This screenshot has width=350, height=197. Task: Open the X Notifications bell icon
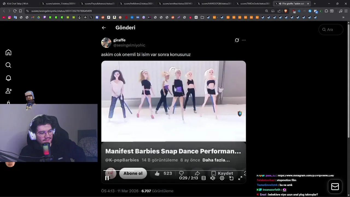[x=8, y=78]
